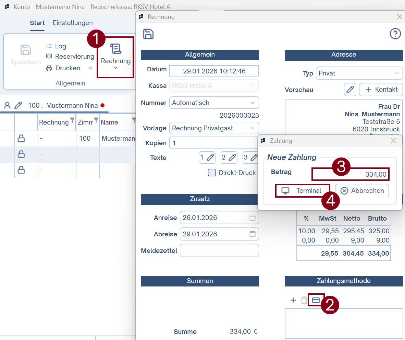Image resolution: width=405 pixels, height=340 pixels.
Task: Click lock icon in Zimmer 100 row
Action: click(21, 138)
